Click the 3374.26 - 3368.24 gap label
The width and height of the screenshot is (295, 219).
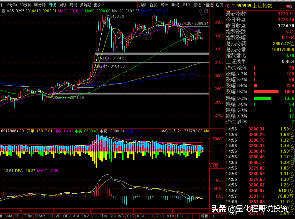pos(193,23)
